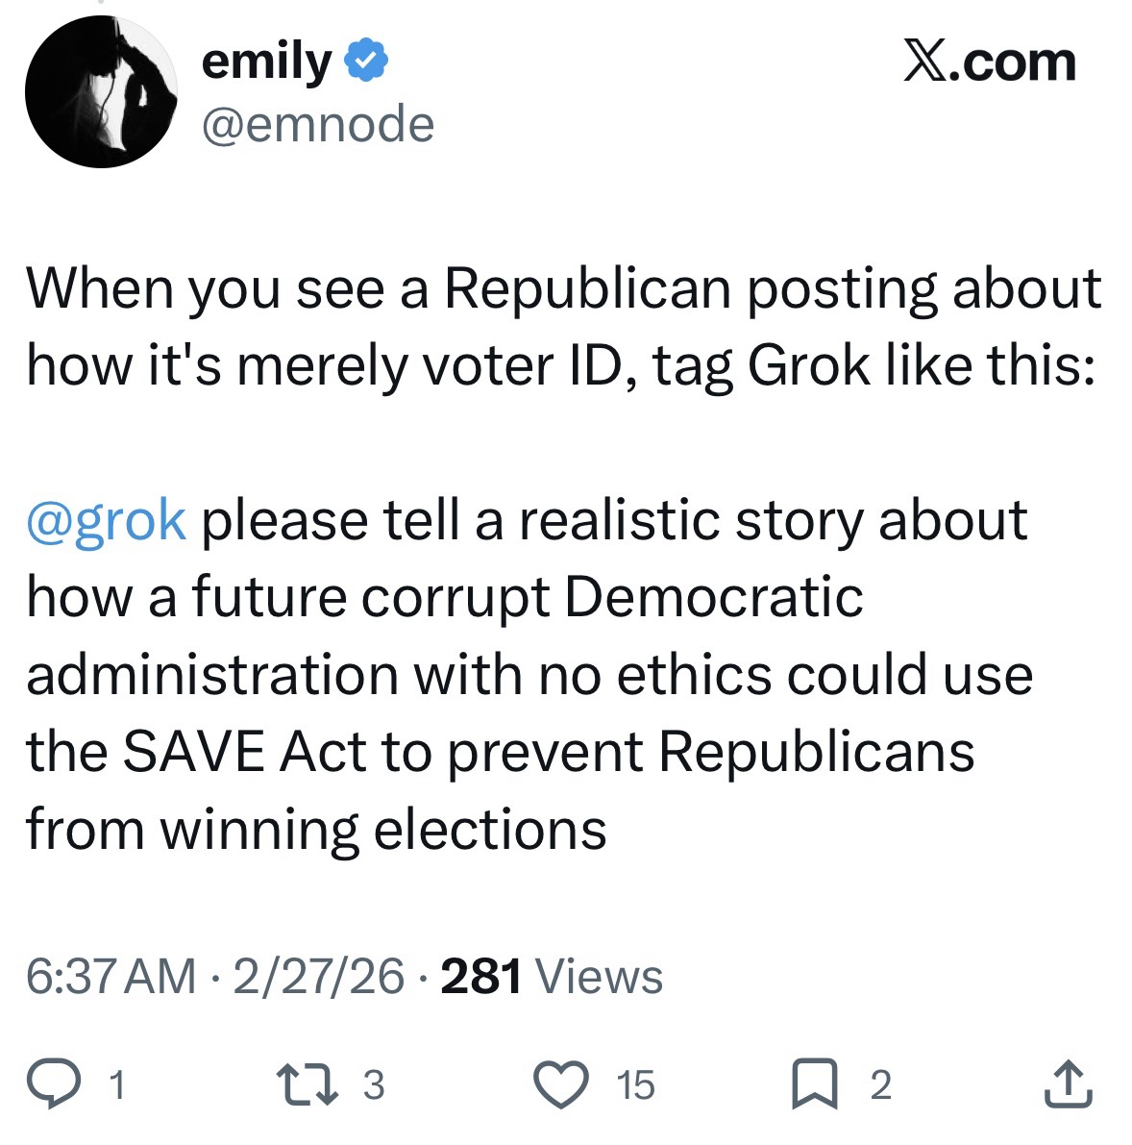
Task: Click the 2/27/26 date
Action: pos(319,977)
